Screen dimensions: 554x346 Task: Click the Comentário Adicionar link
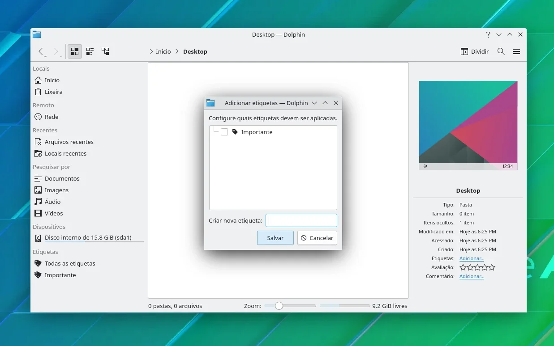click(x=472, y=276)
